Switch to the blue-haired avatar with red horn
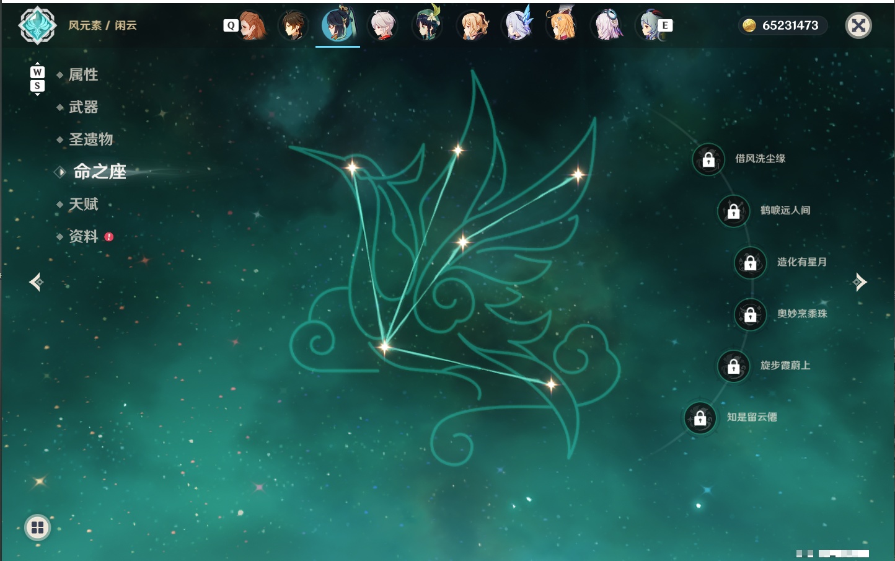This screenshot has width=895, height=561. [651, 25]
